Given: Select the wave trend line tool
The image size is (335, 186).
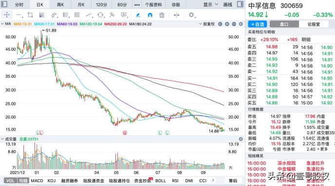Looking at the screenshot, I should coord(89,15).
